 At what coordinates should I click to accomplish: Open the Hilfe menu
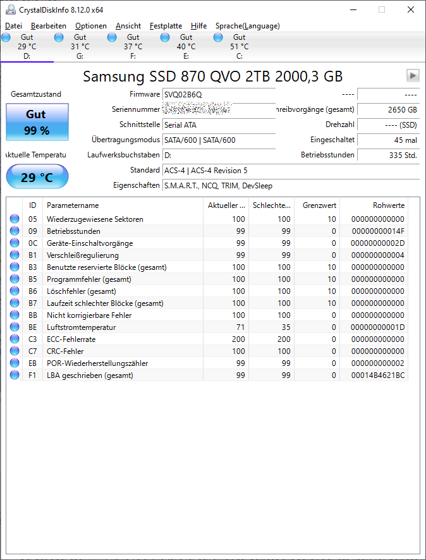click(x=198, y=26)
